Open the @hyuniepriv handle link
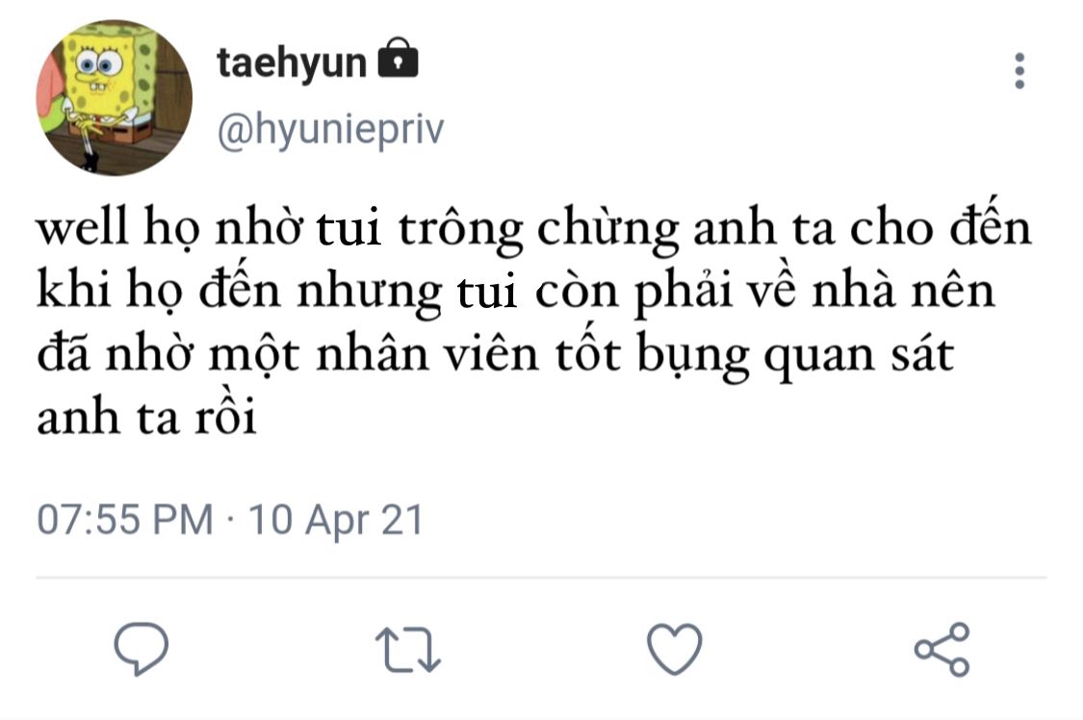Viewport: 1083px width, 720px height. (x=331, y=129)
